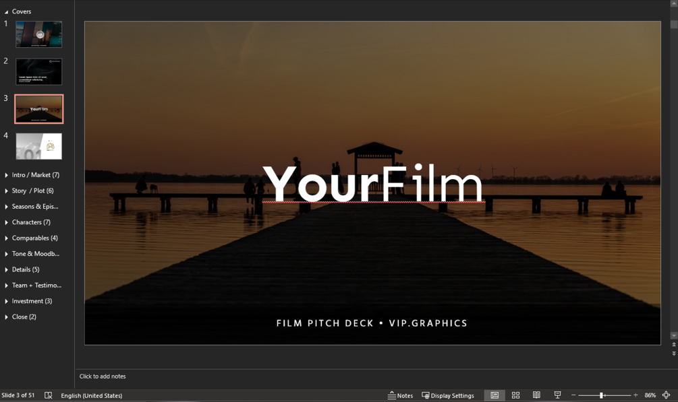Select slide 2 thumbnail
This screenshot has width=678, height=402.
[39, 71]
